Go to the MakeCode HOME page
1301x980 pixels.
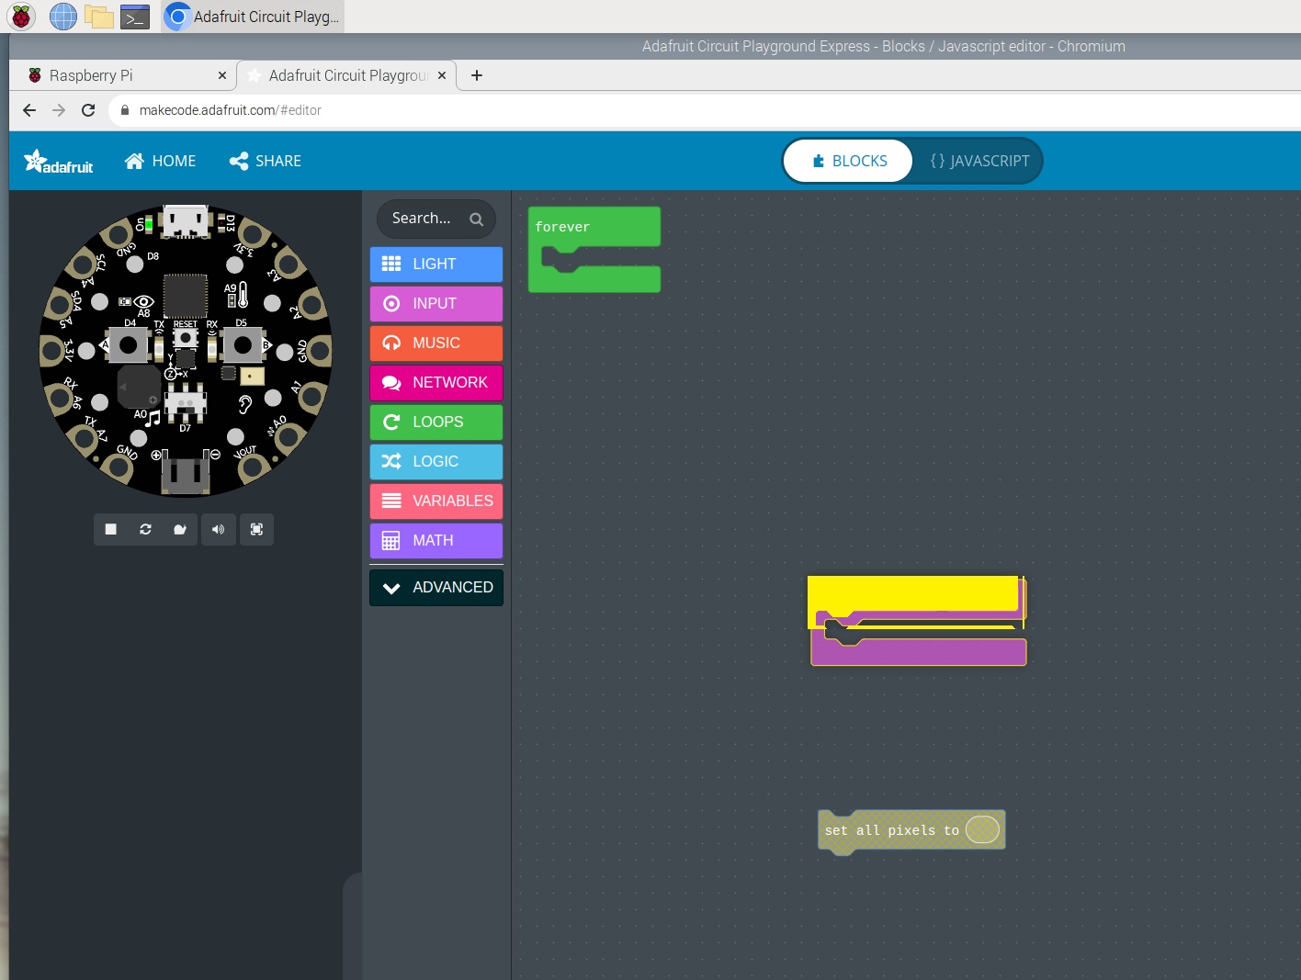click(160, 160)
